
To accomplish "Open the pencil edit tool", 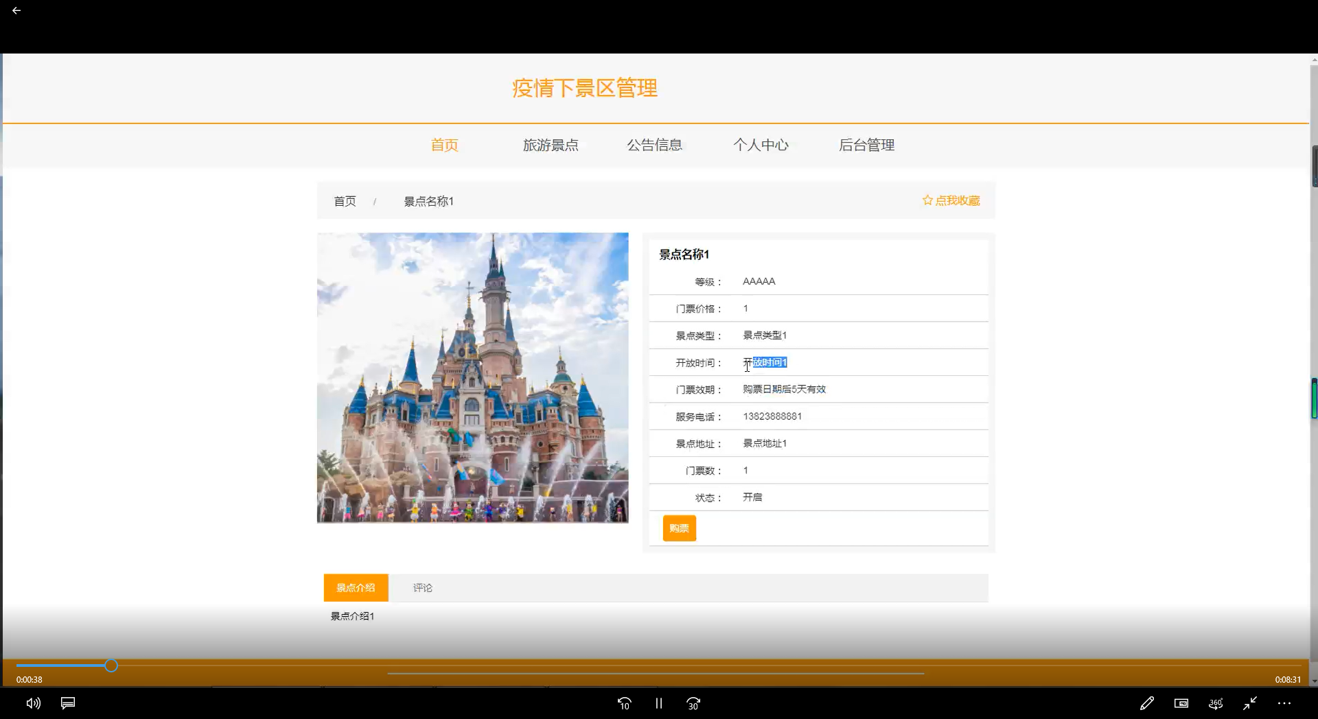I will 1147,703.
